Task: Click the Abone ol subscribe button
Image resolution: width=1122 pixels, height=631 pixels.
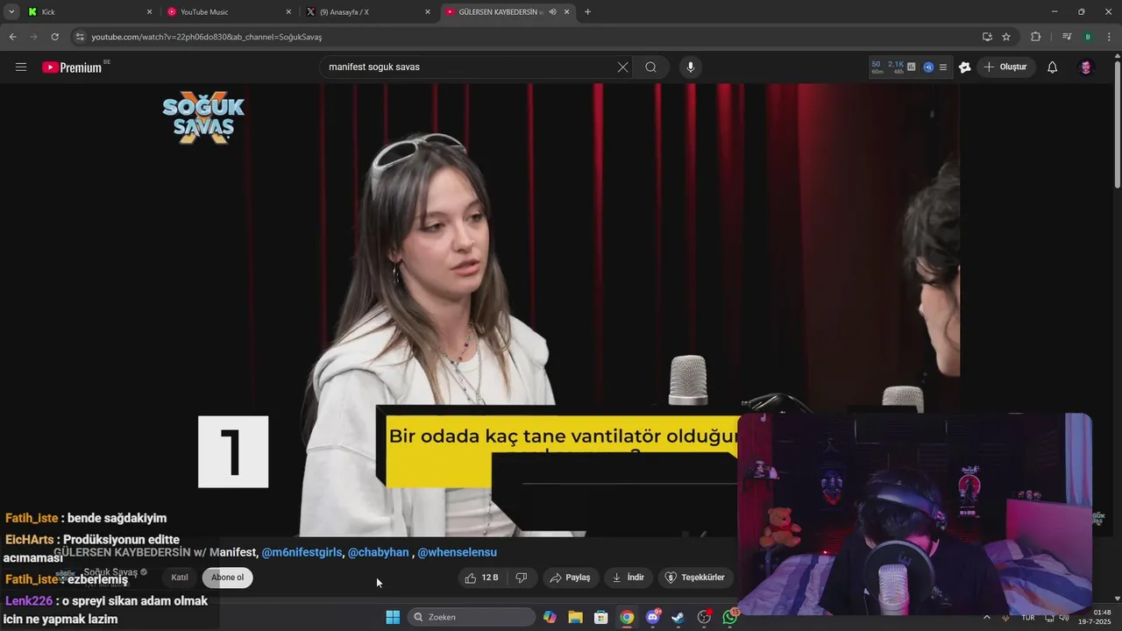Action: (228, 578)
